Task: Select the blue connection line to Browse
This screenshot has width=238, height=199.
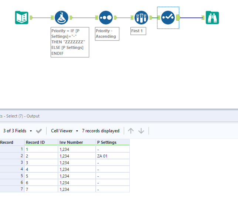Action: coord(191,17)
